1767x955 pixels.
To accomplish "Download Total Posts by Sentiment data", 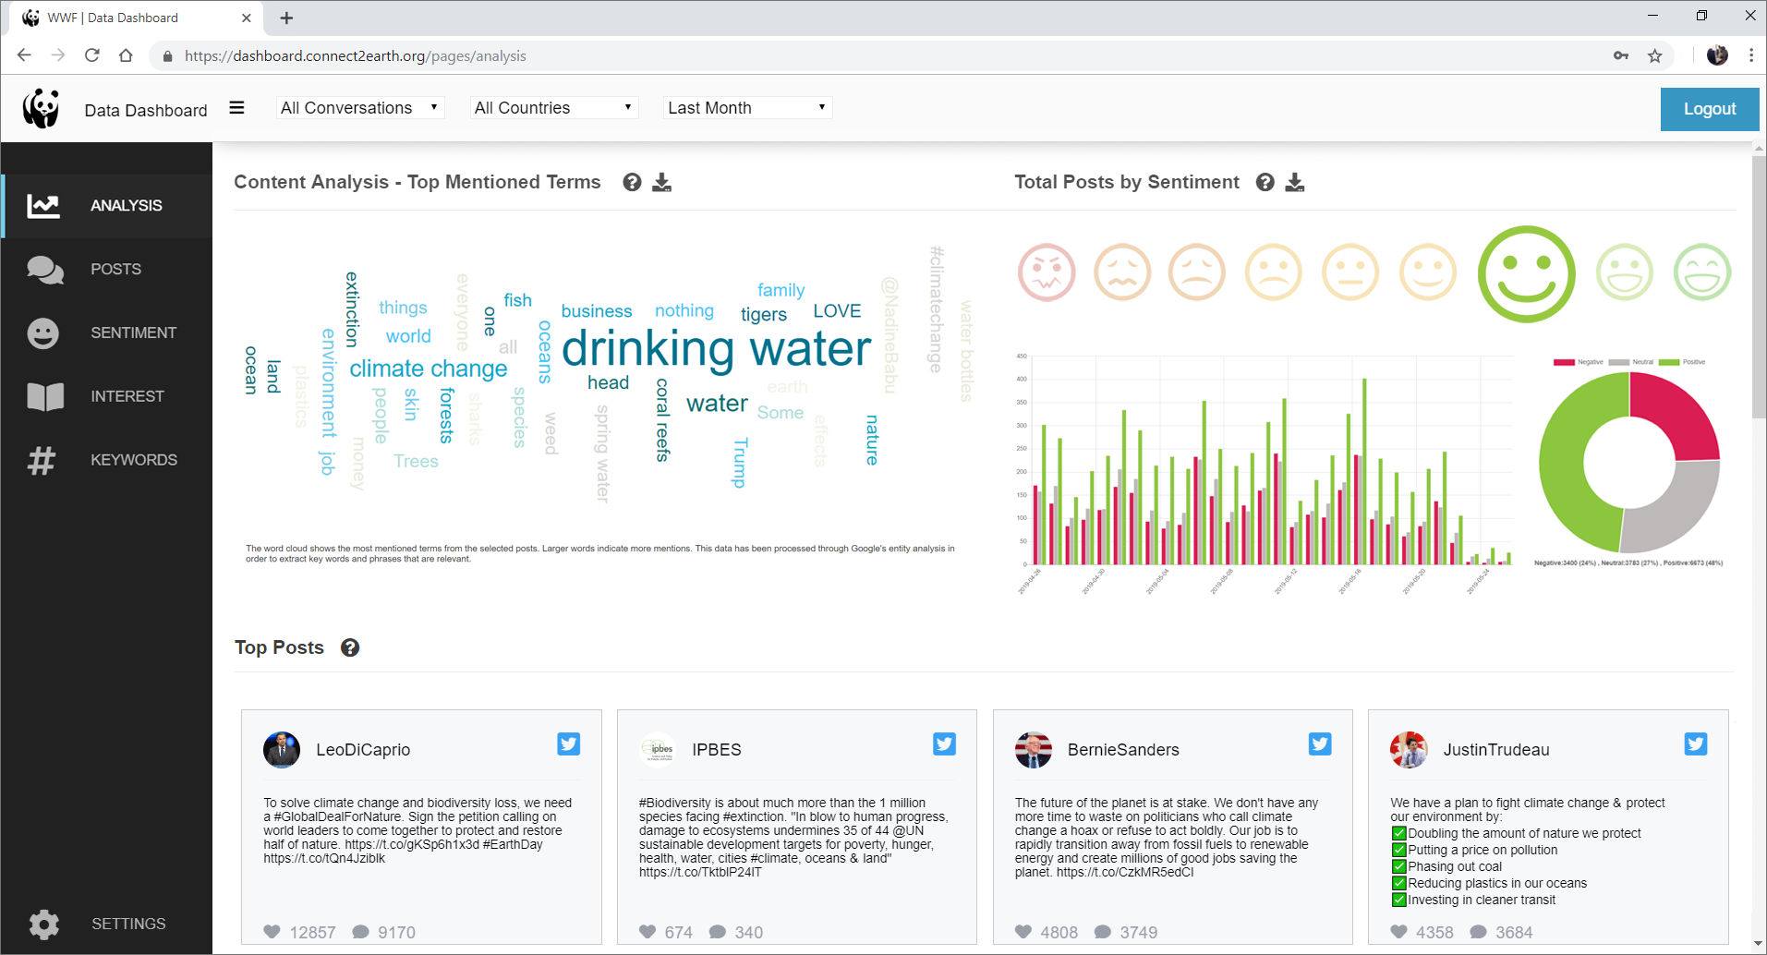I will (x=1295, y=182).
